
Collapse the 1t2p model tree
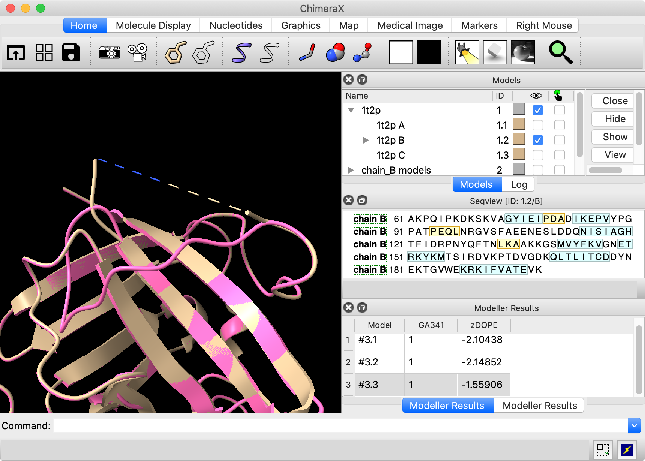click(x=351, y=110)
